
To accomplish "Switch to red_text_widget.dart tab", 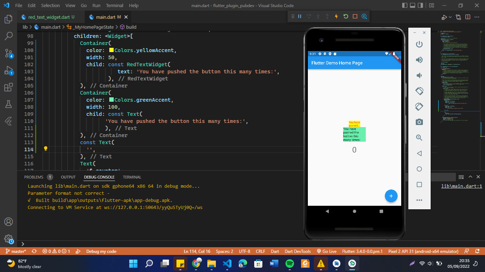I will (x=49, y=17).
